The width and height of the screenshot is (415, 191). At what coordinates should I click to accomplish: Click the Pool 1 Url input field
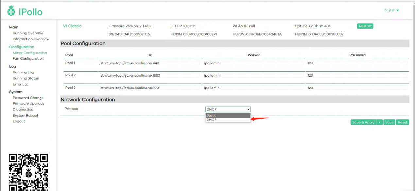click(x=149, y=63)
